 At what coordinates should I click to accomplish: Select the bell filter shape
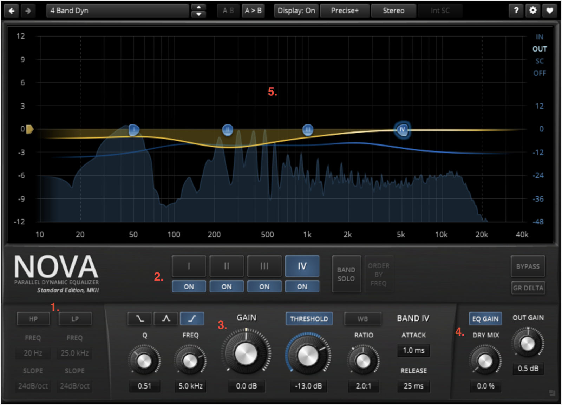pyautogui.click(x=166, y=318)
